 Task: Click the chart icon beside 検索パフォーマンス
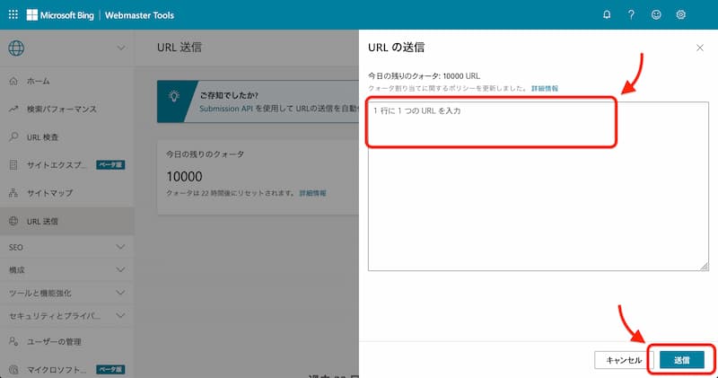(13, 109)
